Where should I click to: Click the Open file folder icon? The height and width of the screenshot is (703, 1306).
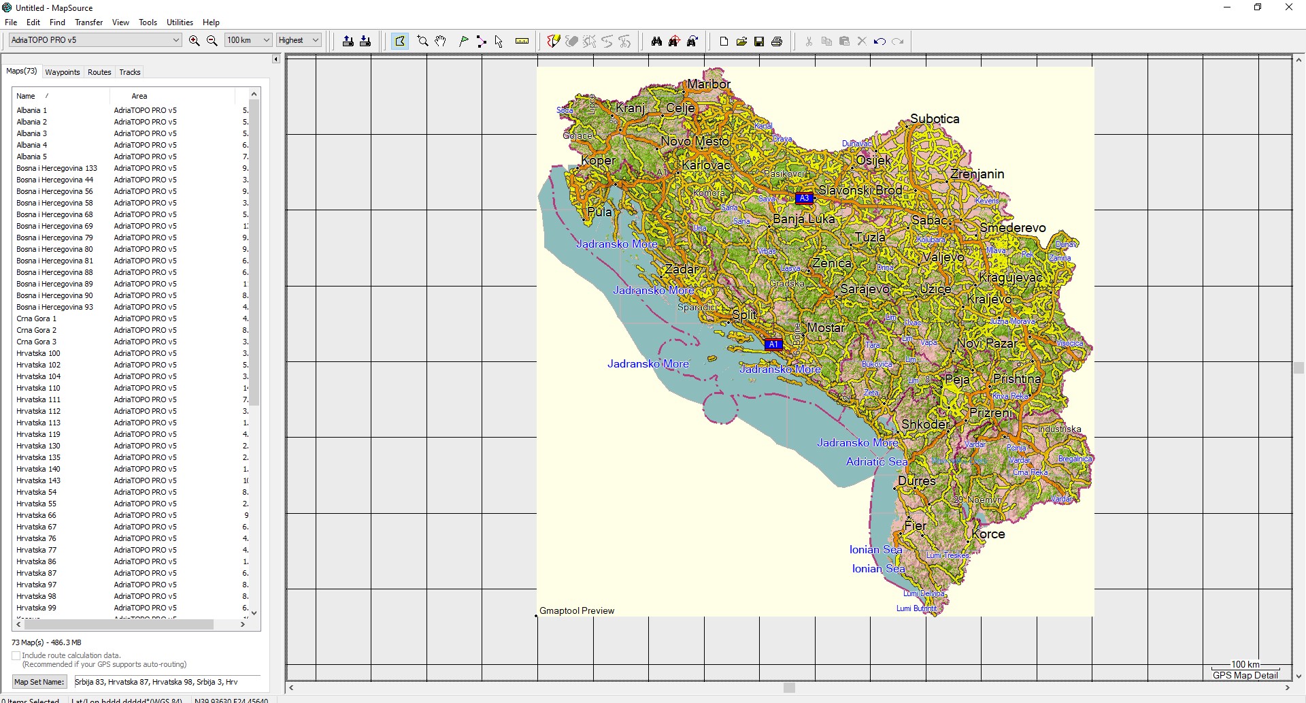pyautogui.click(x=741, y=41)
